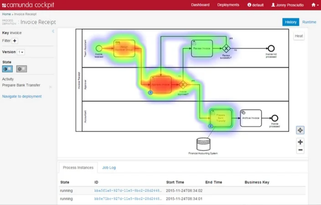Switch to the Runtime view
Image resolution: width=321 pixels, height=205 pixels.
[x=309, y=22]
